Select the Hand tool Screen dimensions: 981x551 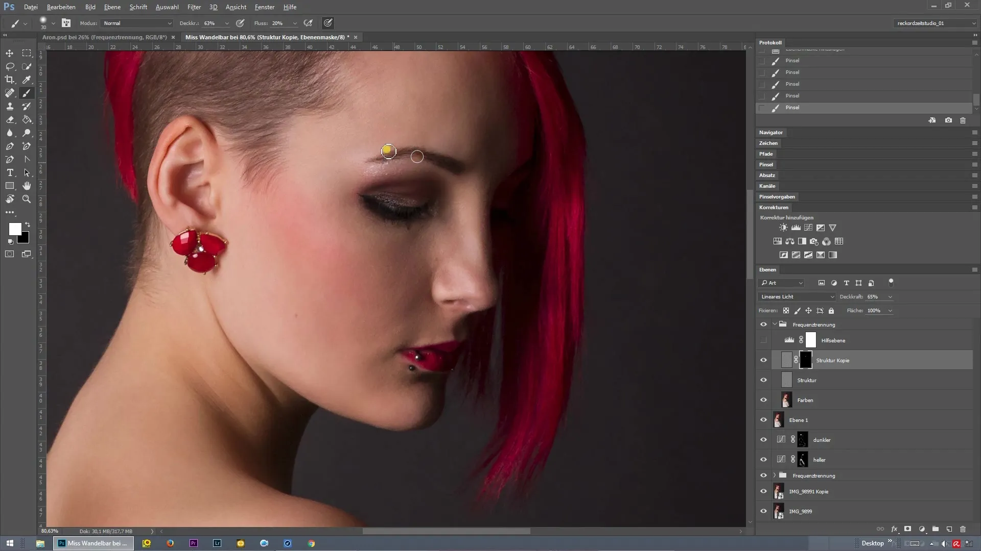click(27, 186)
